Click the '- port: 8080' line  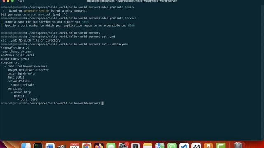(x=28, y=99)
